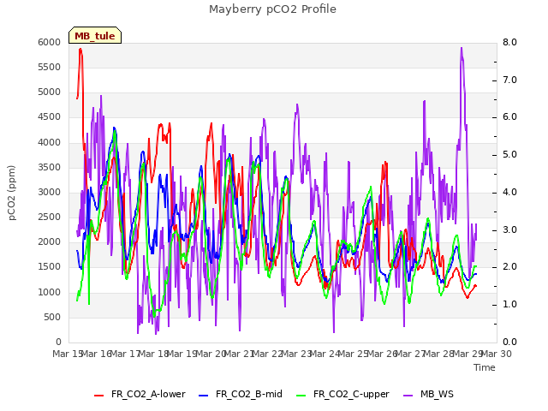This screenshot has width=548, height=411.
Task: Click the 6000 tick on left axis
Action: point(50,42)
